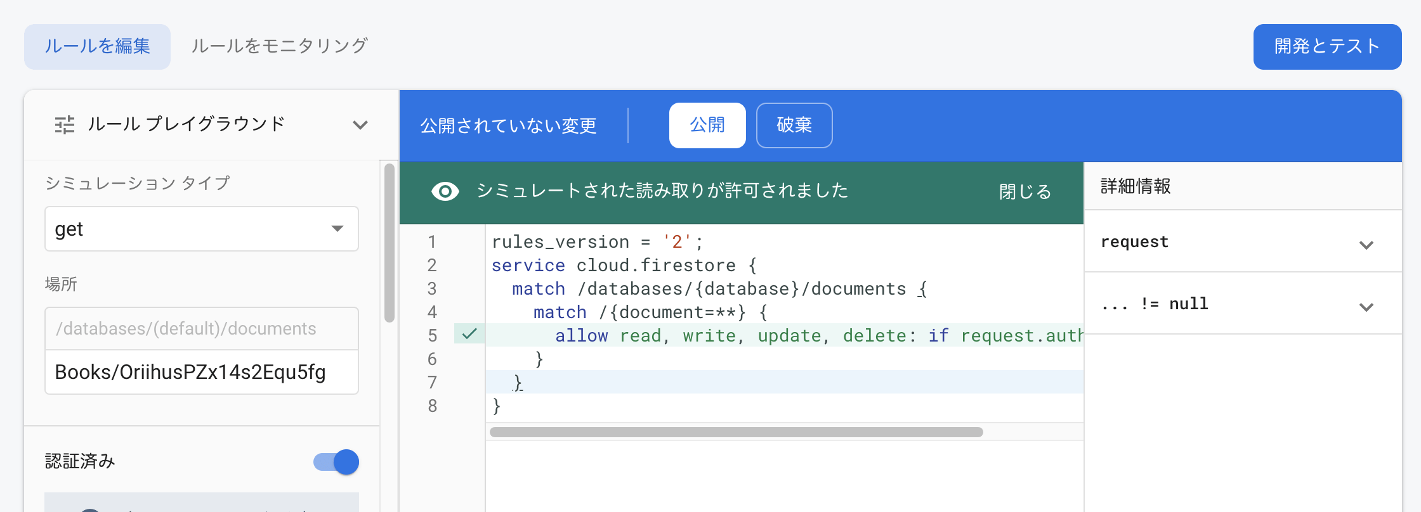Switch to ルールをモニタリング tab
1421x512 pixels.
[280, 46]
